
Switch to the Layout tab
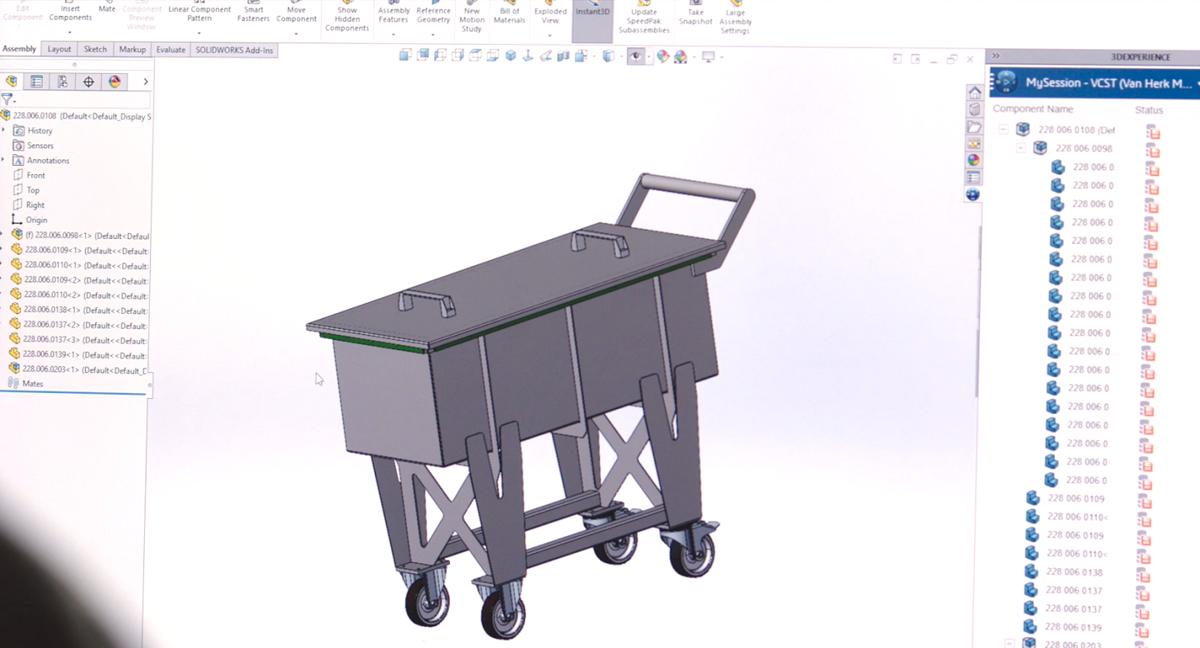pos(59,49)
